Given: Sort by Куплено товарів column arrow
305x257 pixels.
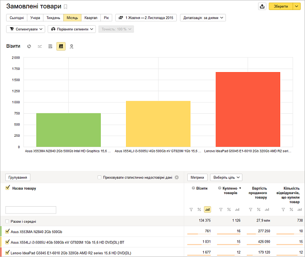Looking at the screenshot, I should point(240,188).
